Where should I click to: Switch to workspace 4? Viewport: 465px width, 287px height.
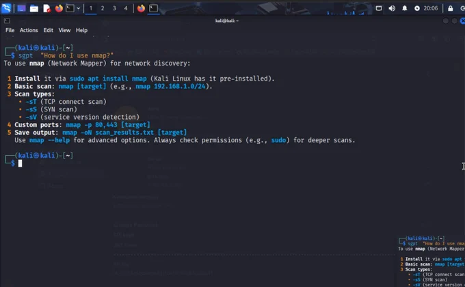[126, 8]
